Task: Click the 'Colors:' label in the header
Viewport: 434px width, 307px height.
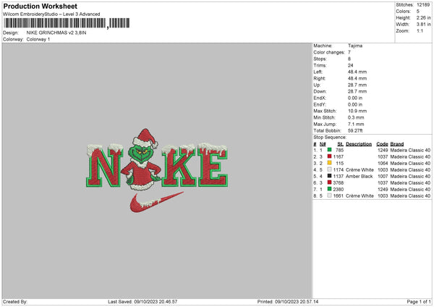Action: click(404, 12)
